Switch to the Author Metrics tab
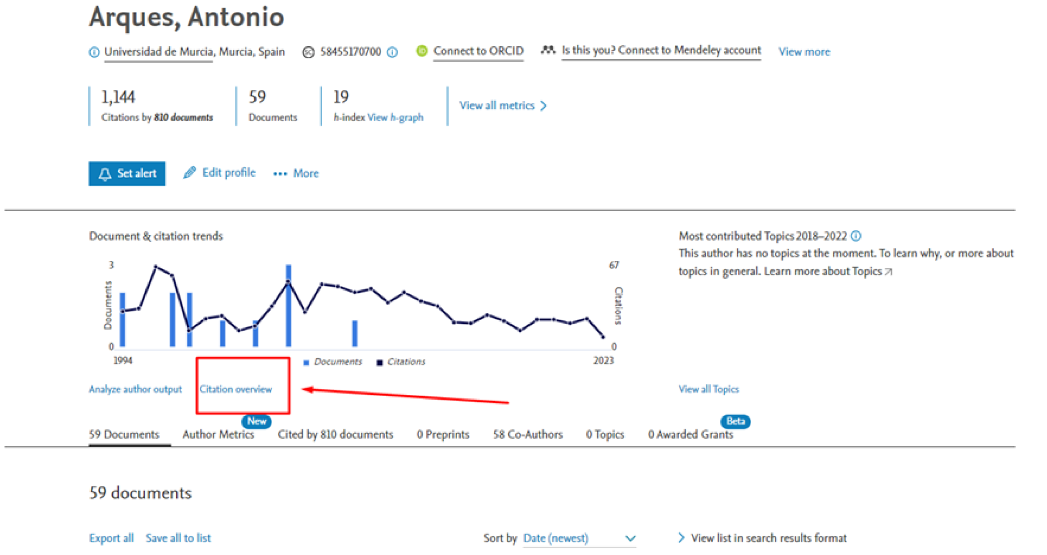This screenshot has width=1047, height=555. 218,435
